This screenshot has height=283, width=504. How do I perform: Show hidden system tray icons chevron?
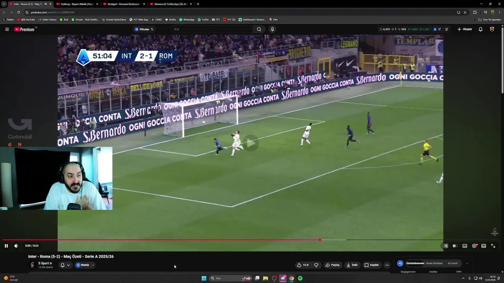[x=463, y=278]
